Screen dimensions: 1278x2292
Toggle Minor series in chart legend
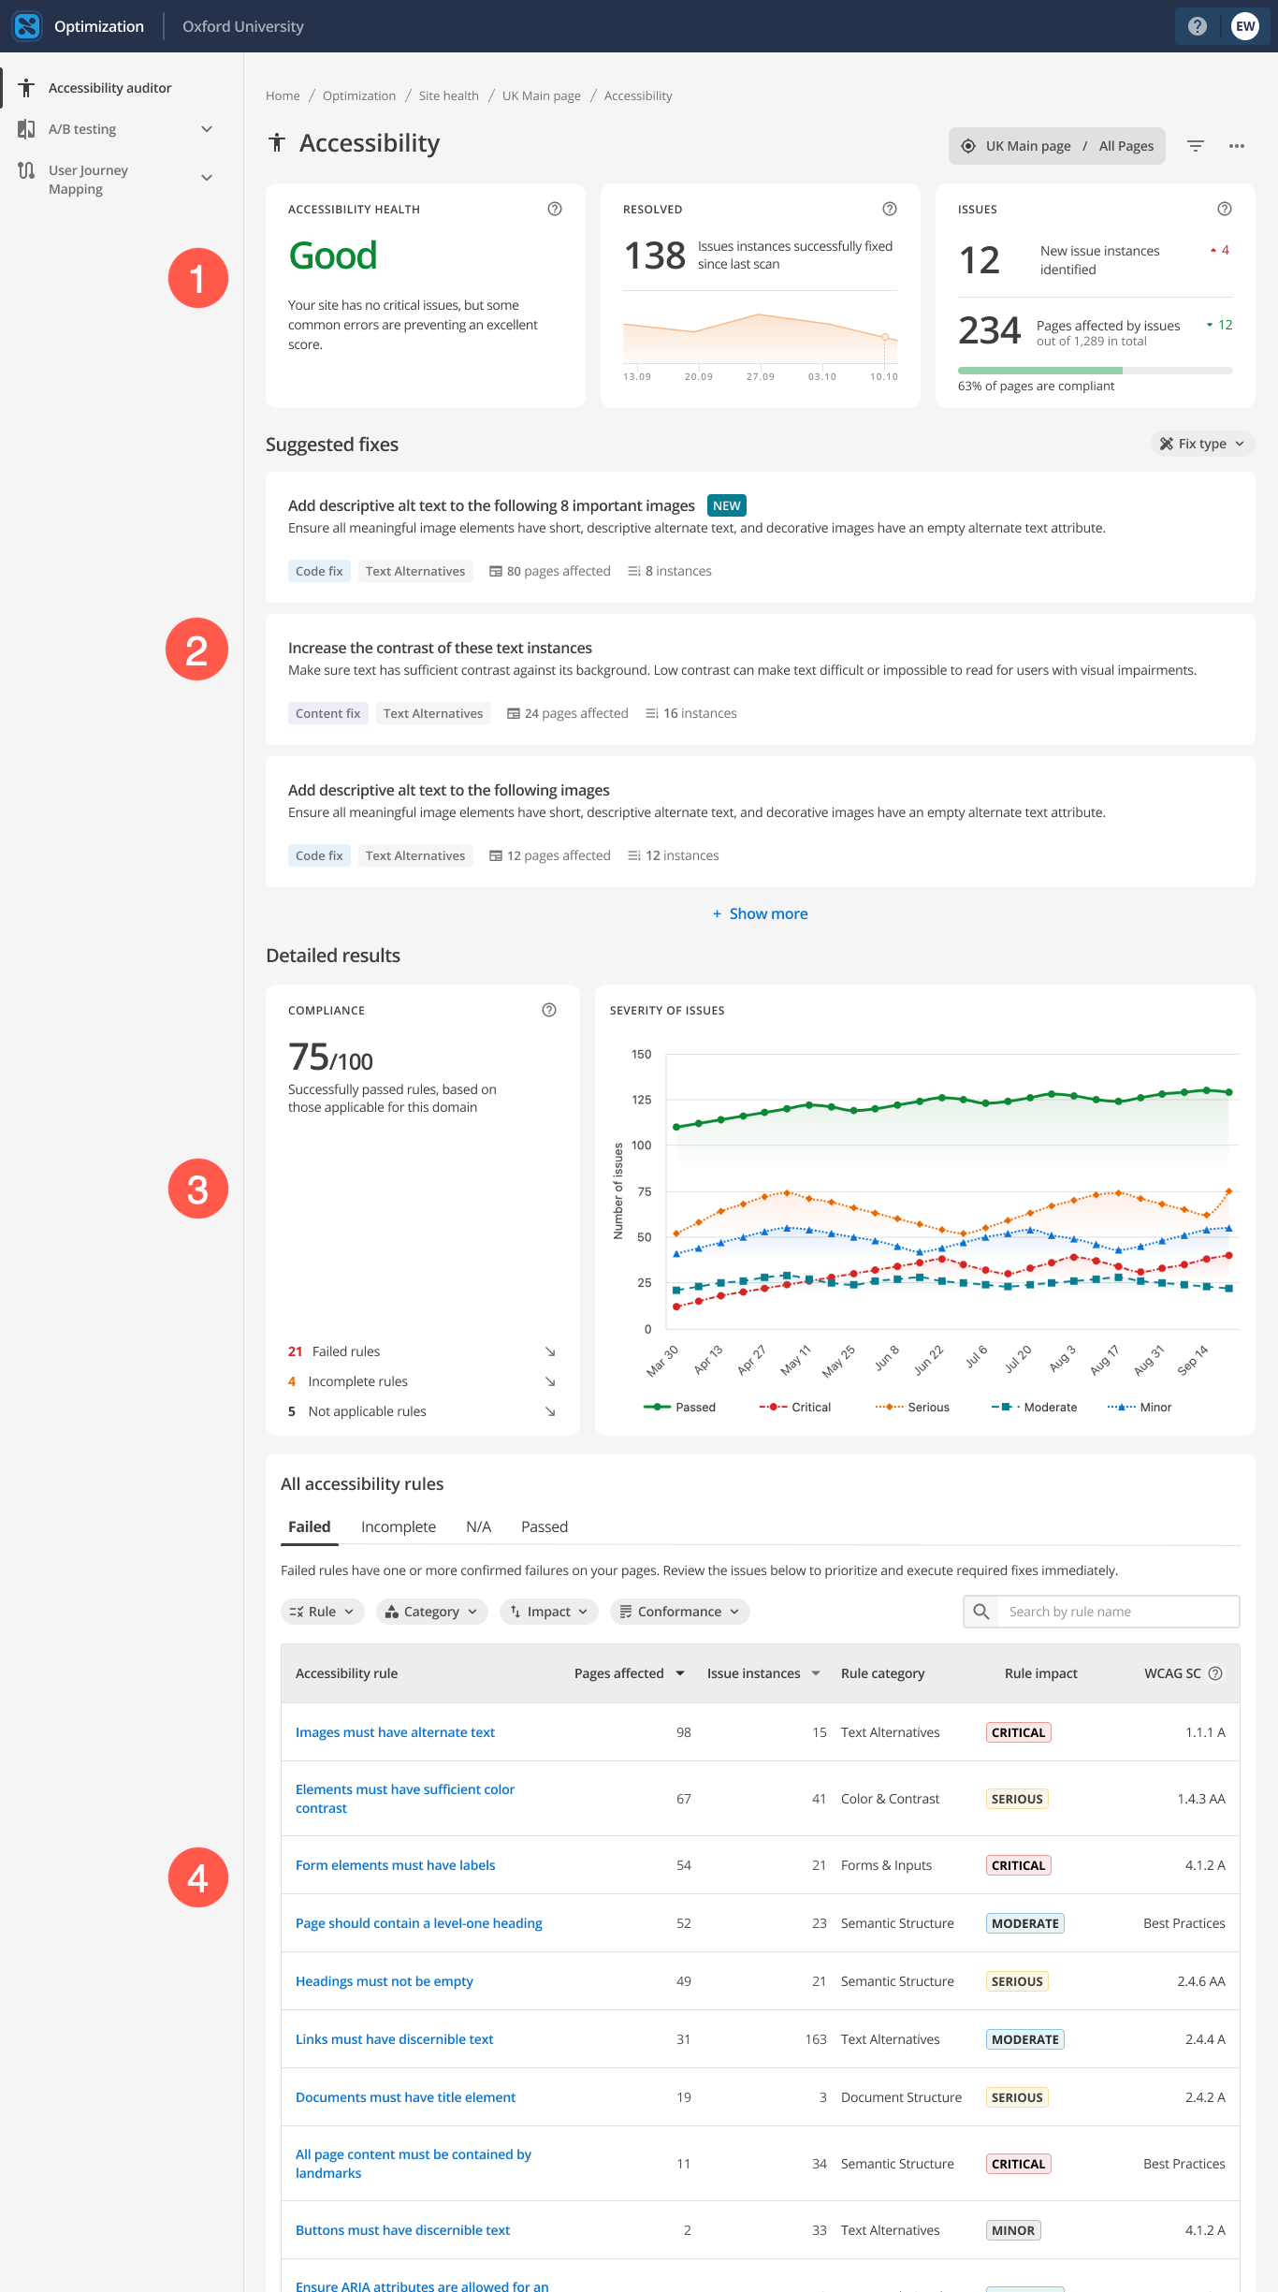point(1140,1407)
